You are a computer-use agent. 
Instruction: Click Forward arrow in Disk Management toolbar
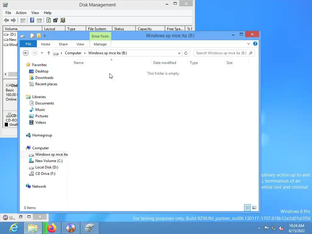click(13, 20)
